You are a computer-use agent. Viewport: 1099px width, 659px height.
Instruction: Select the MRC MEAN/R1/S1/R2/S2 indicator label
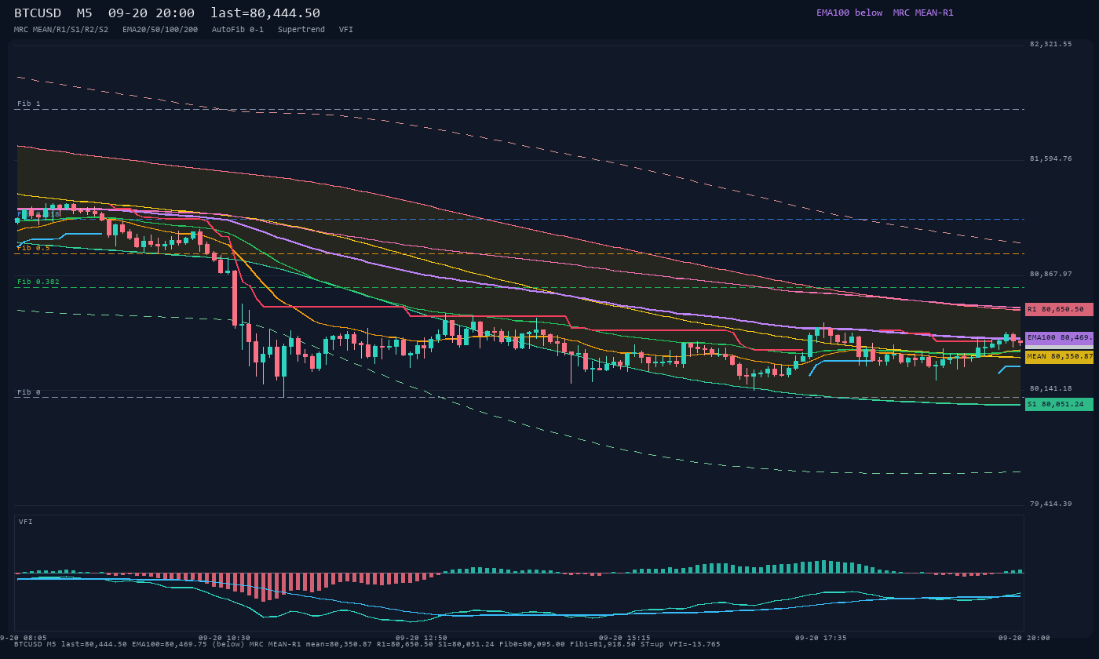[61, 29]
